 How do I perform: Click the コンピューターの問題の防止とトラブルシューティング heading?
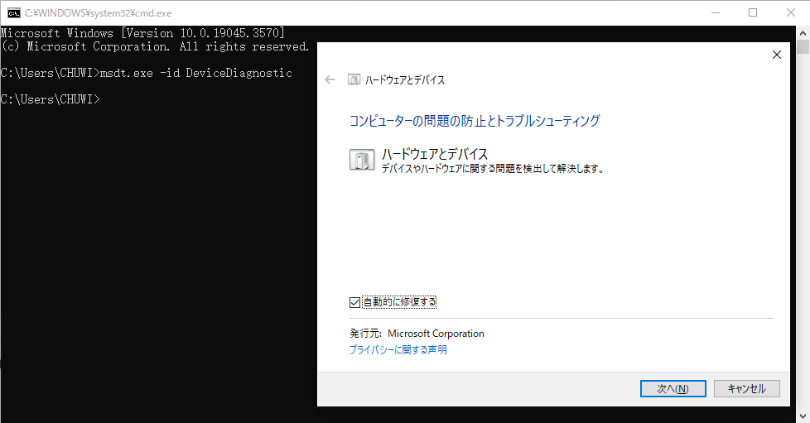475,121
